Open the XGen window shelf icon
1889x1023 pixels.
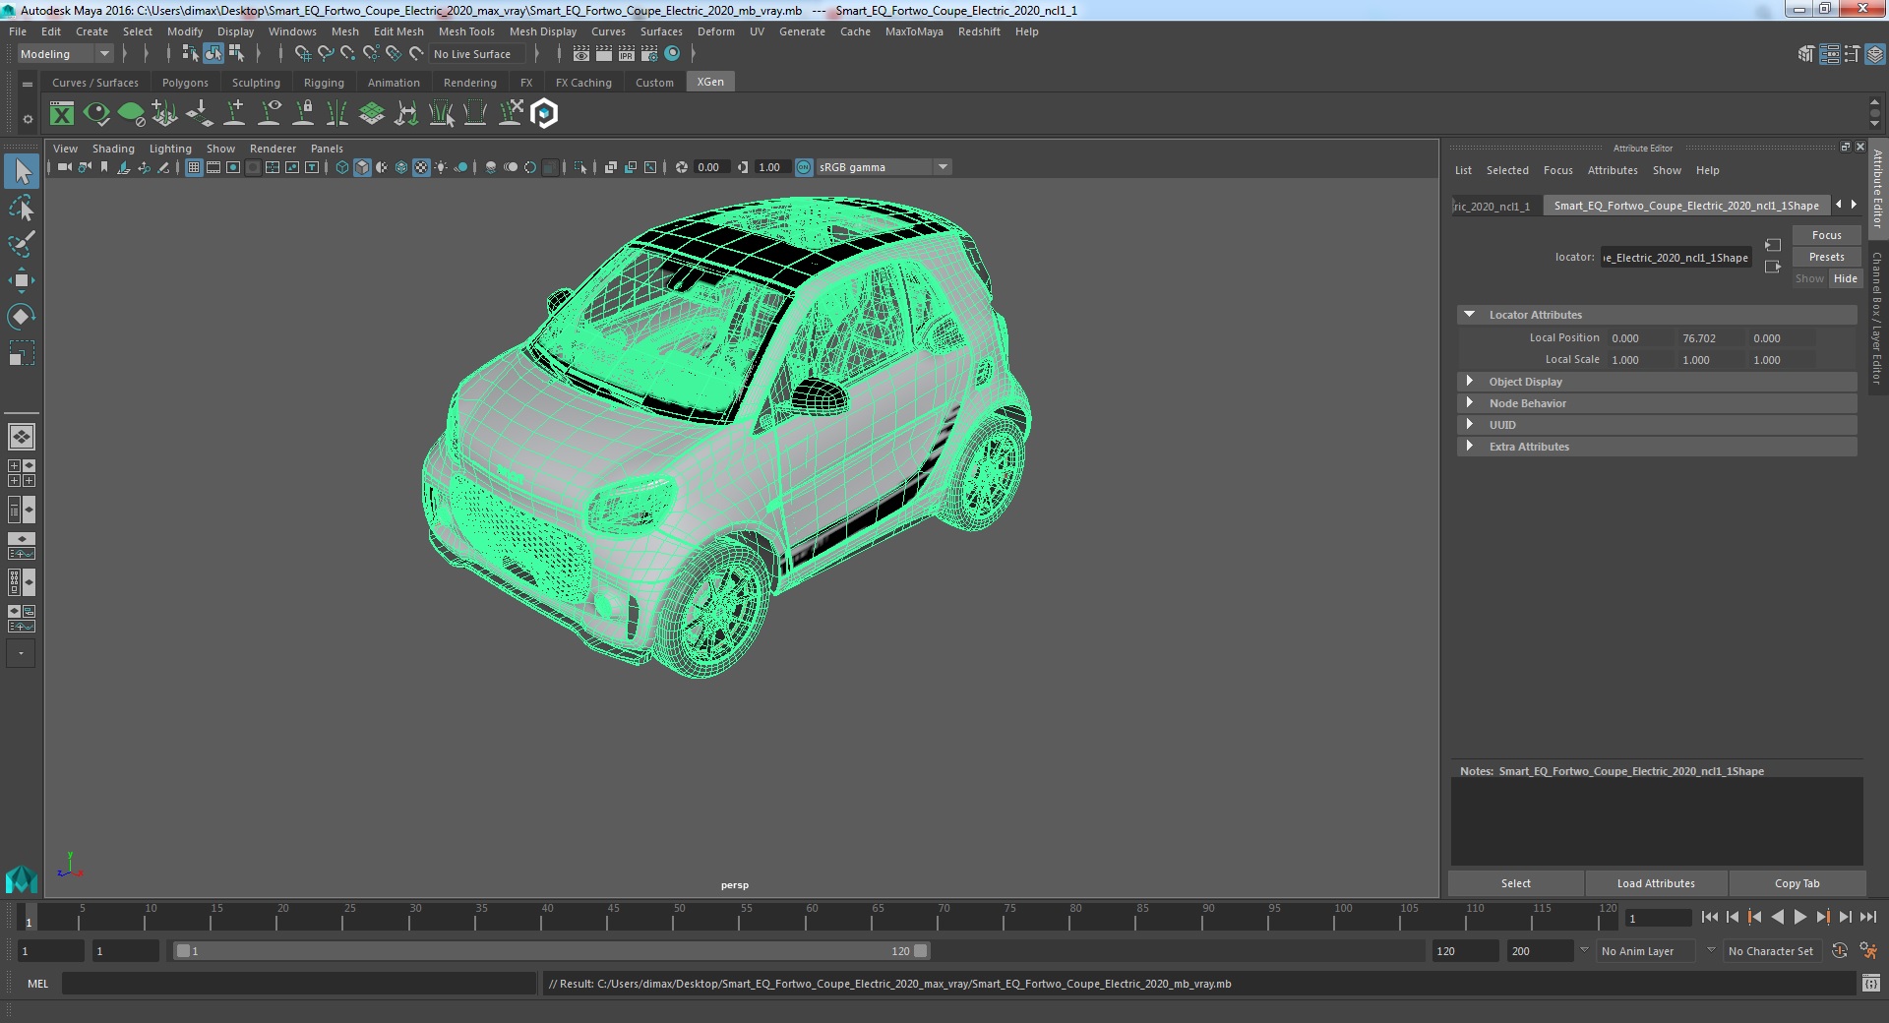(x=62, y=114)
